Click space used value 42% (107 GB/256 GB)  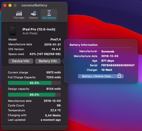[45, 54]
